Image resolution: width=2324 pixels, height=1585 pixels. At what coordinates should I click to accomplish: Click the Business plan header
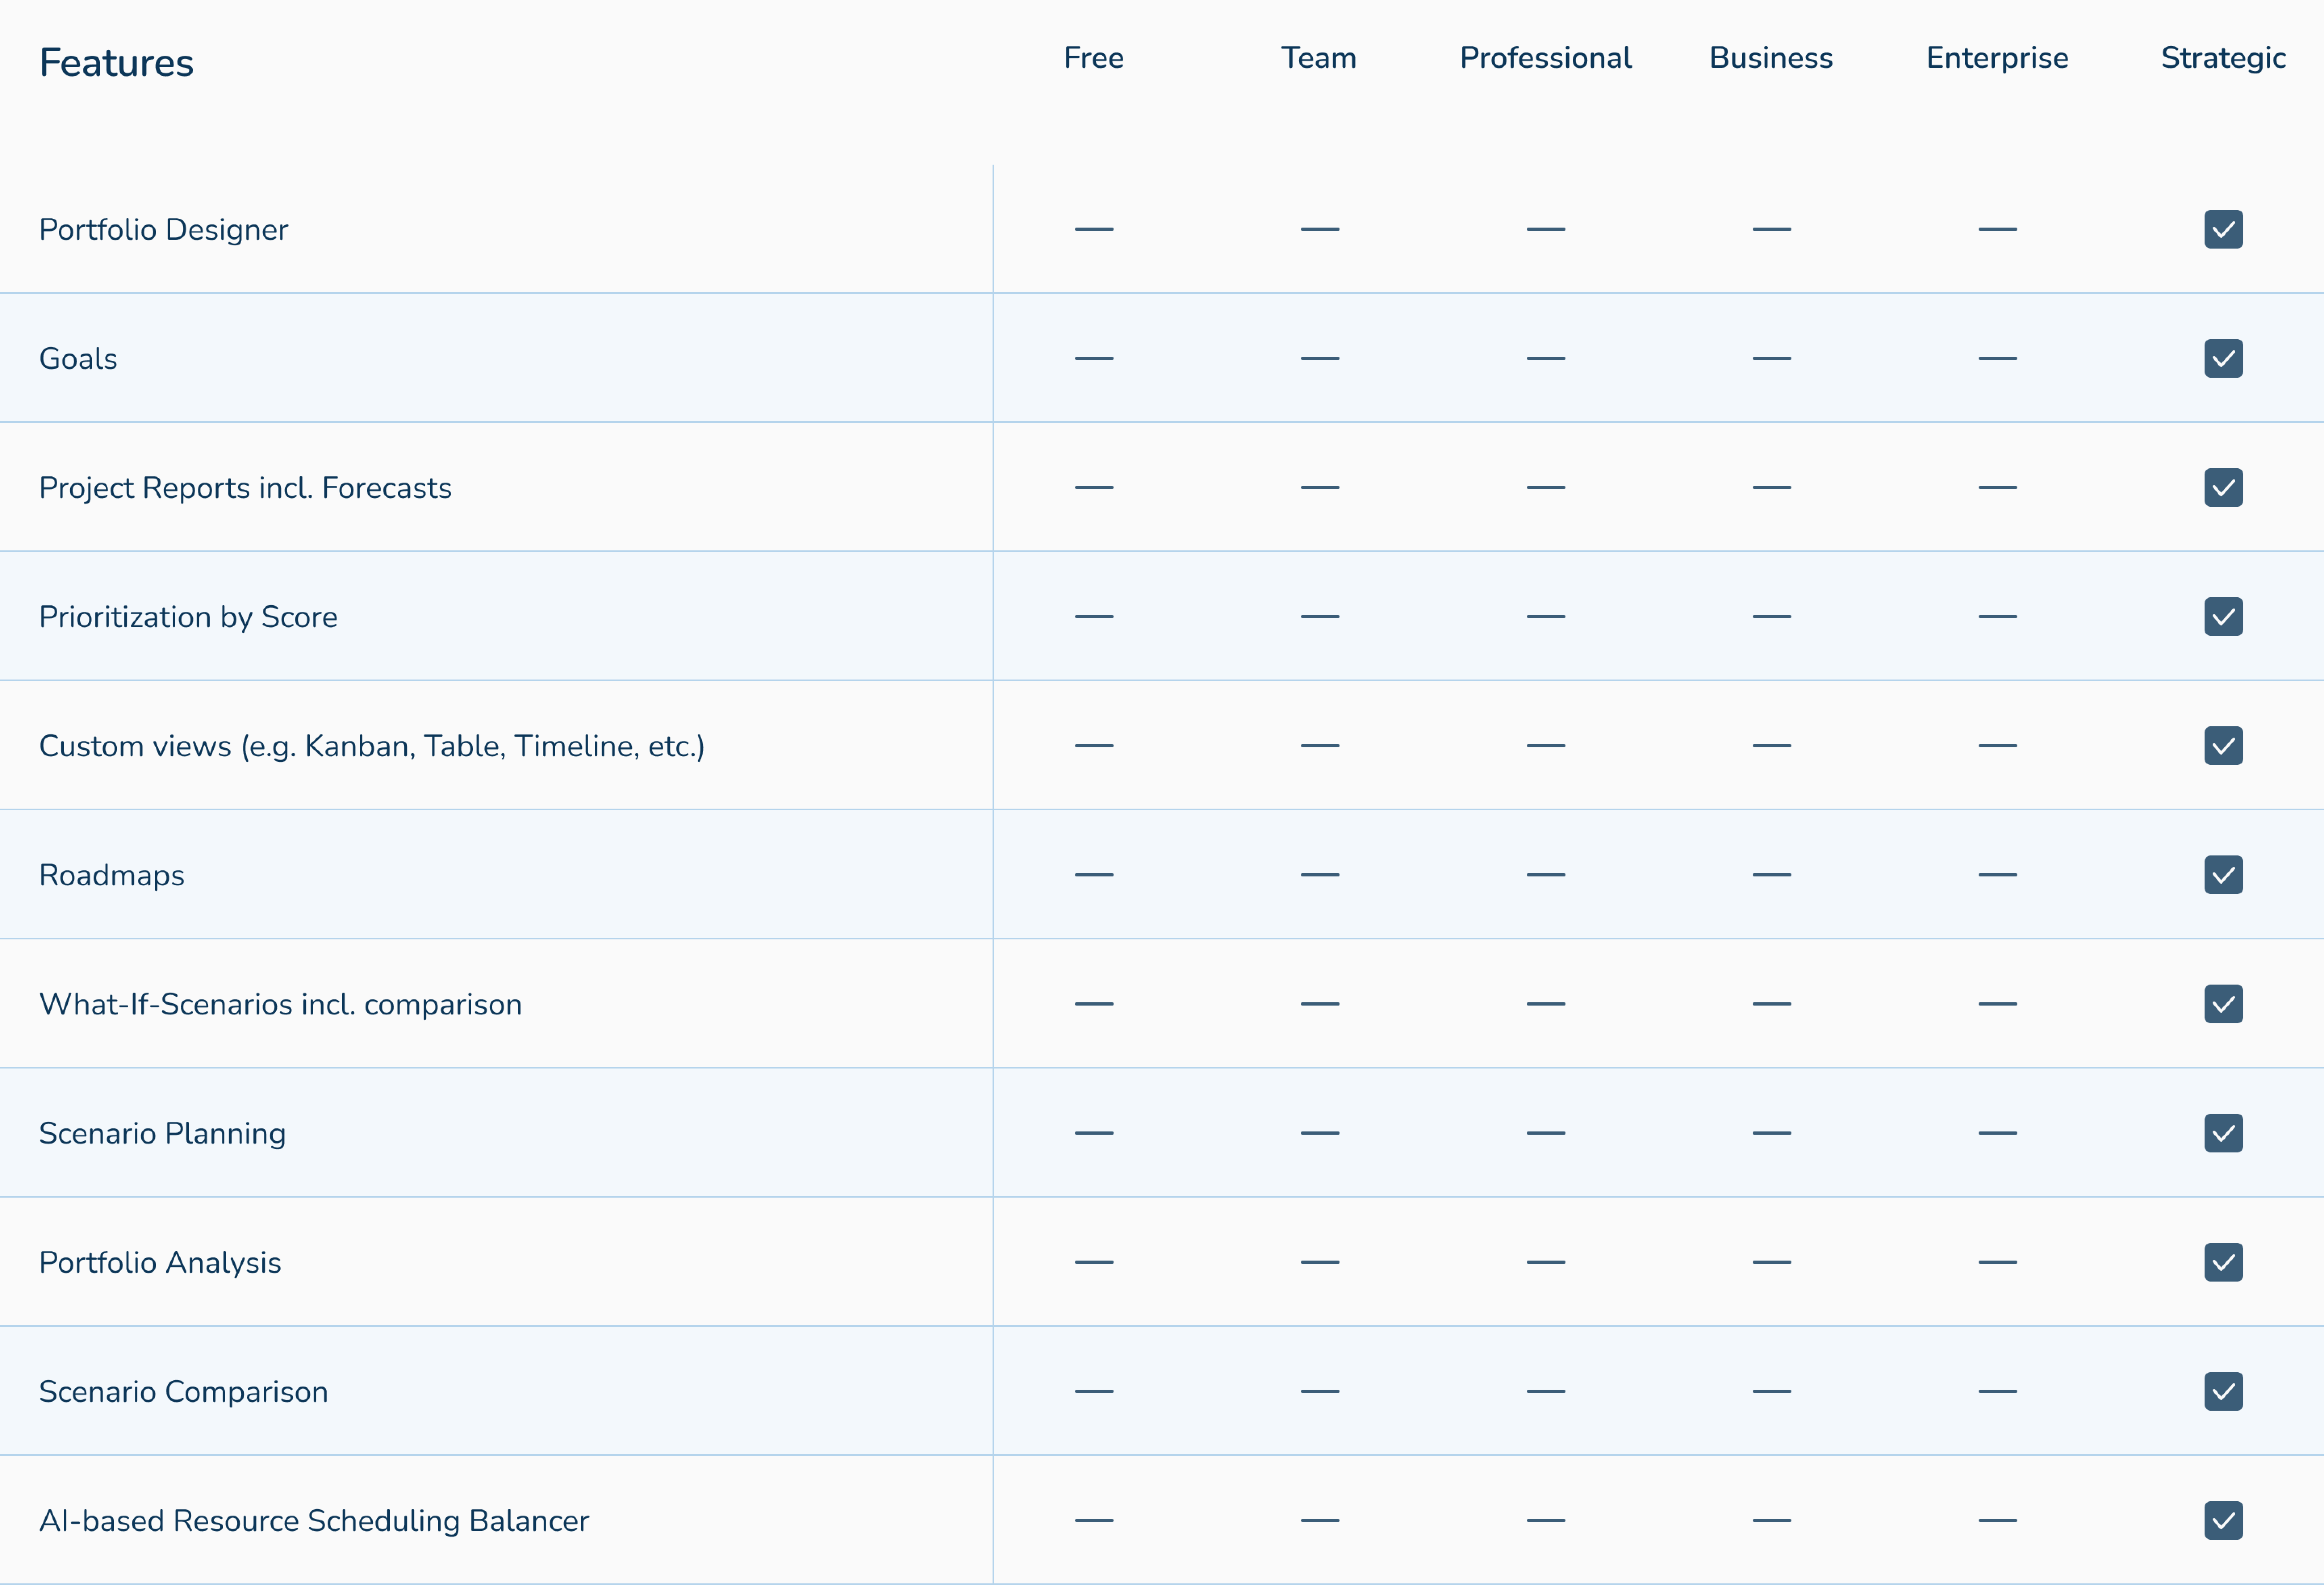(x=1770, y=58)
